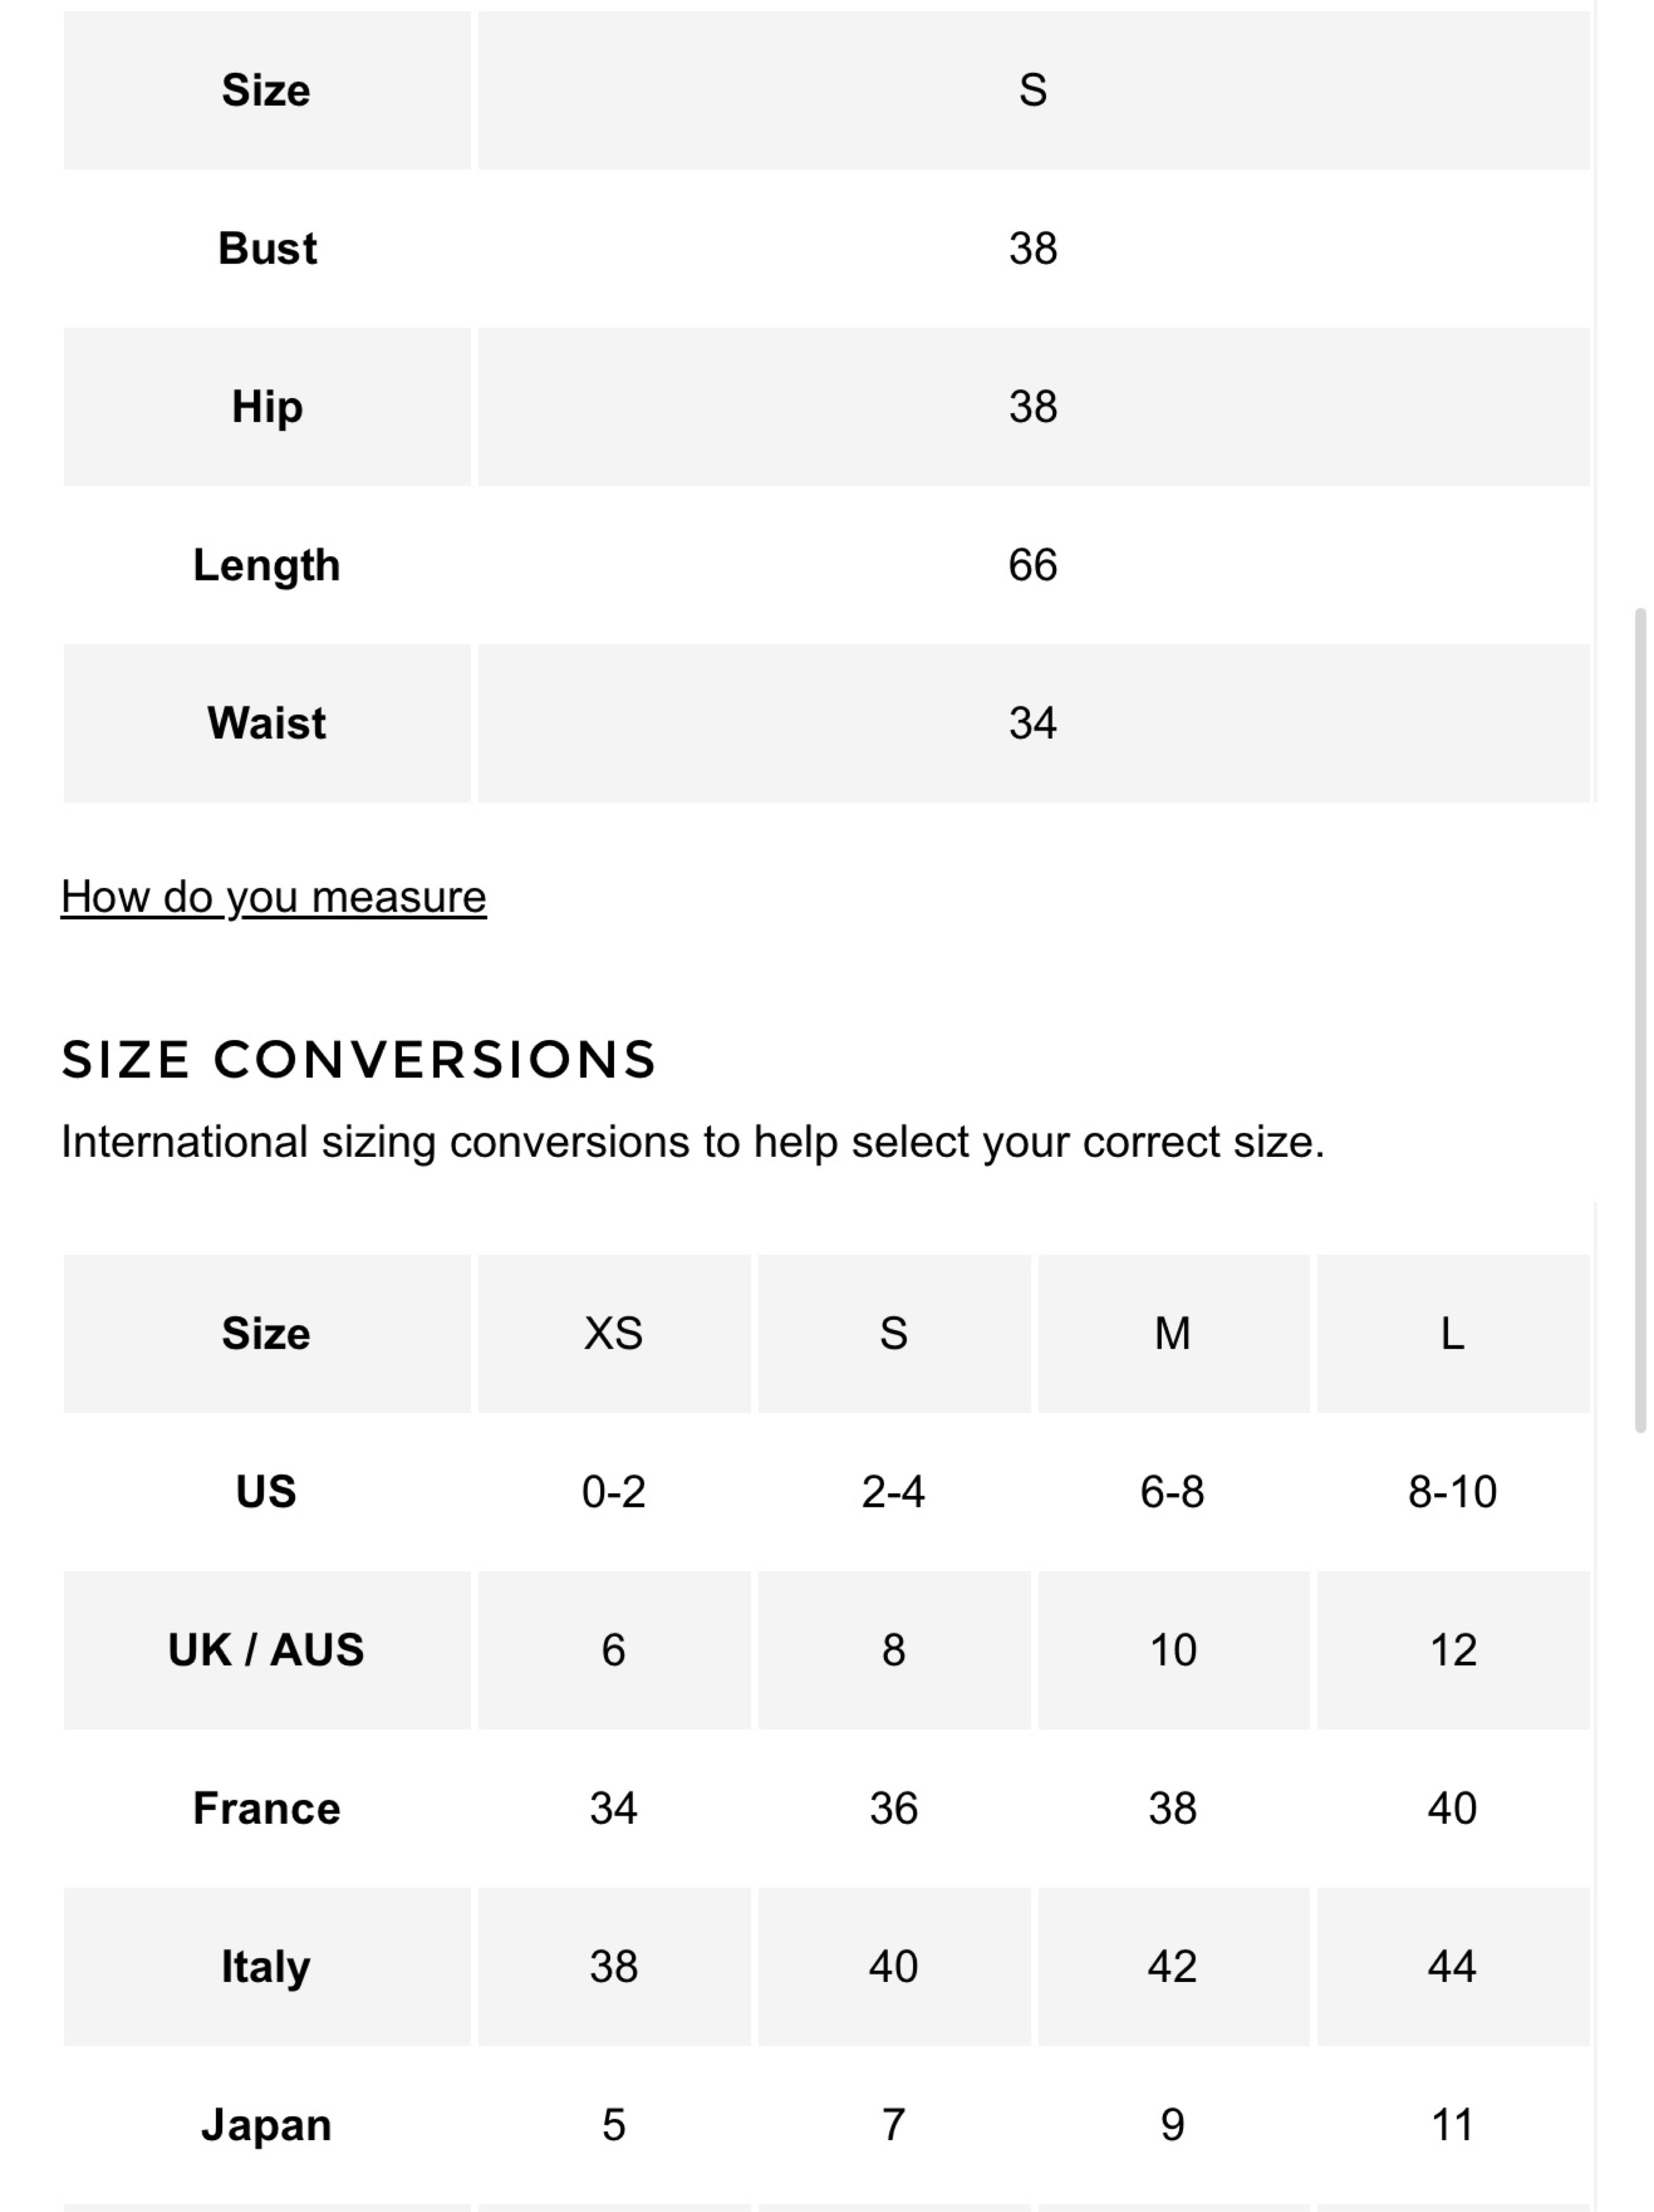The width and height of the screenshot is (1654, 2212).
Task: Click the US size 0-2 cell
Action: [x=614, y=1492]
